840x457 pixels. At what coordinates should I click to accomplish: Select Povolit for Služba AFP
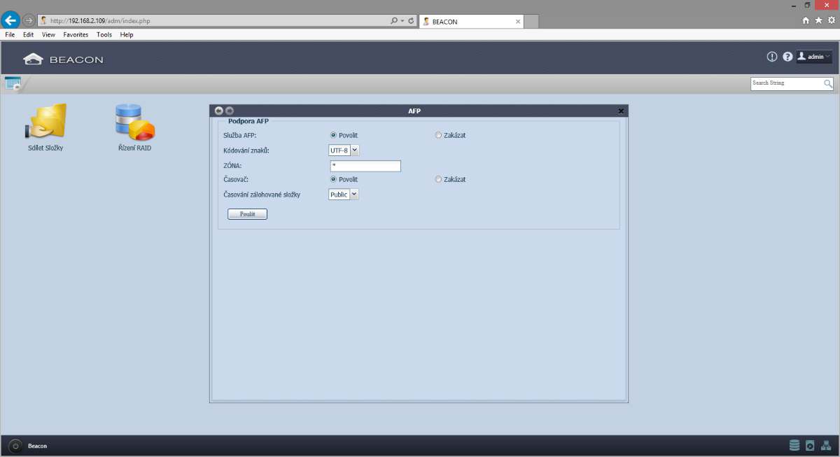click(x=334, y=135)
